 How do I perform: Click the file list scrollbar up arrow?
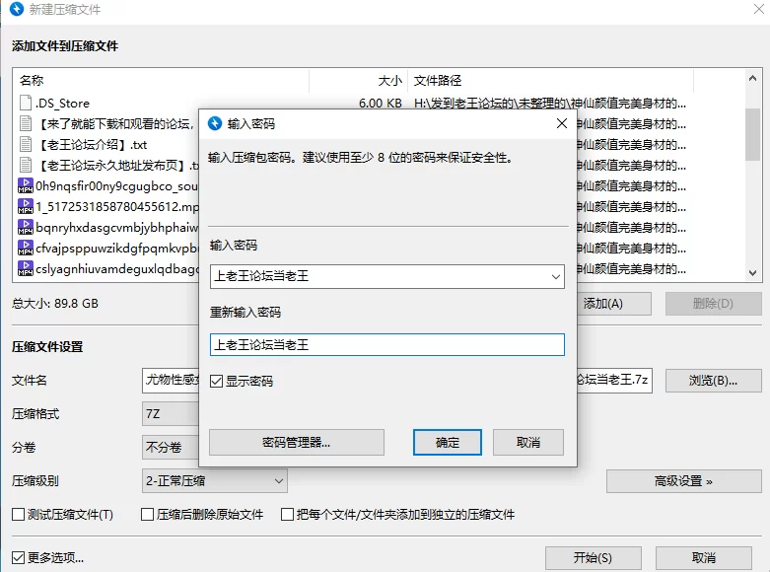[x=752, y=79]
